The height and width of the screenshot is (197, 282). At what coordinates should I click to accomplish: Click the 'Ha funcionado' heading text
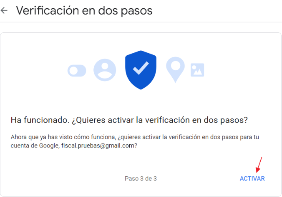click(40, 120)
